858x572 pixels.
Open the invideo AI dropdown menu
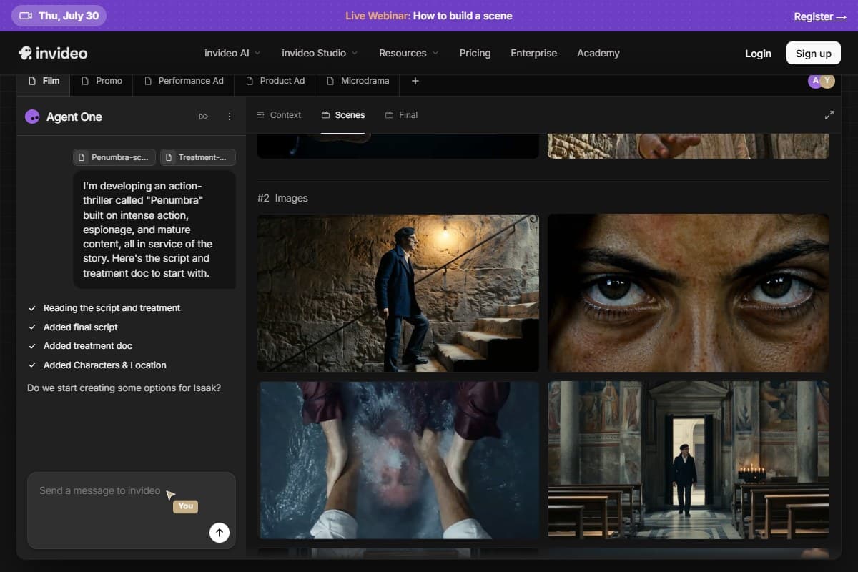tap(232, 53)
